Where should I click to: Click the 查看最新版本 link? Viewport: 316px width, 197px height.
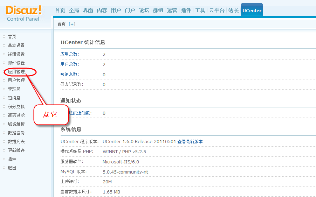click(190, 142)
